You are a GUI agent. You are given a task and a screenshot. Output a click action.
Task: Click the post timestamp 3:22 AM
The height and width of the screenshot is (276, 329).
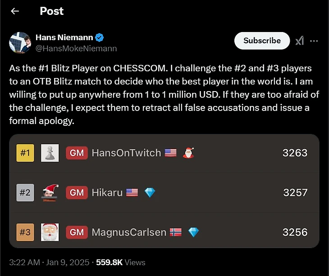tap(24, 262)
